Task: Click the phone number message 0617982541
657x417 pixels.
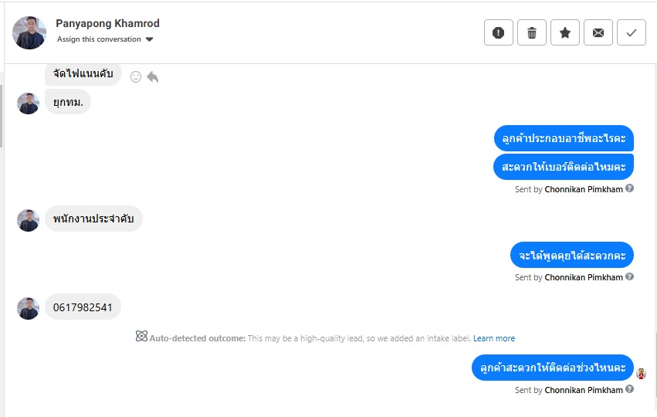Action: coord(83,307)
